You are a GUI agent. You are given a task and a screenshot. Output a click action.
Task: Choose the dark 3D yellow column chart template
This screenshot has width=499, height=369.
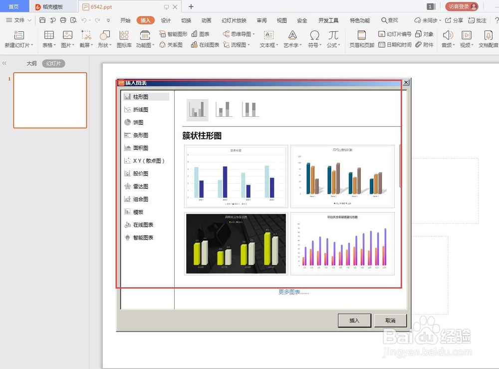pos(236,244)
